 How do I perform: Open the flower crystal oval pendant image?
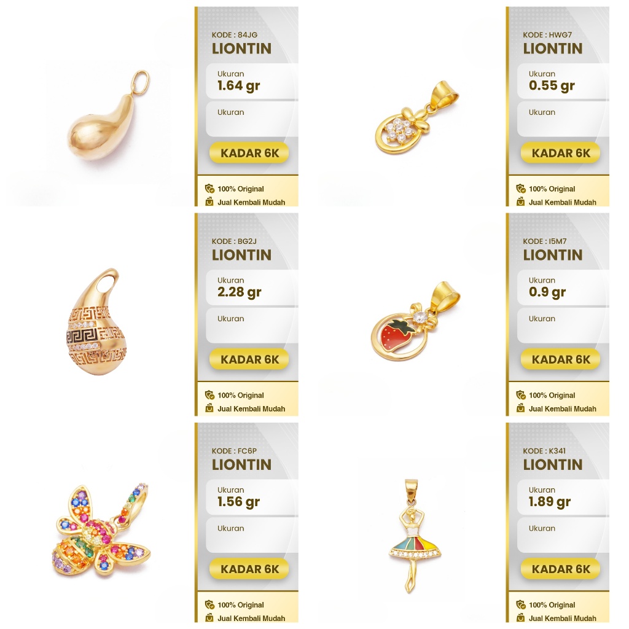point(417,117)
